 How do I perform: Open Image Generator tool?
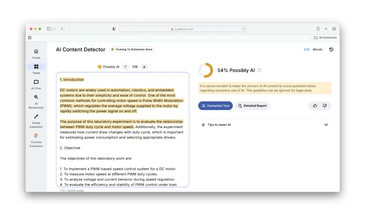[36, 121]
